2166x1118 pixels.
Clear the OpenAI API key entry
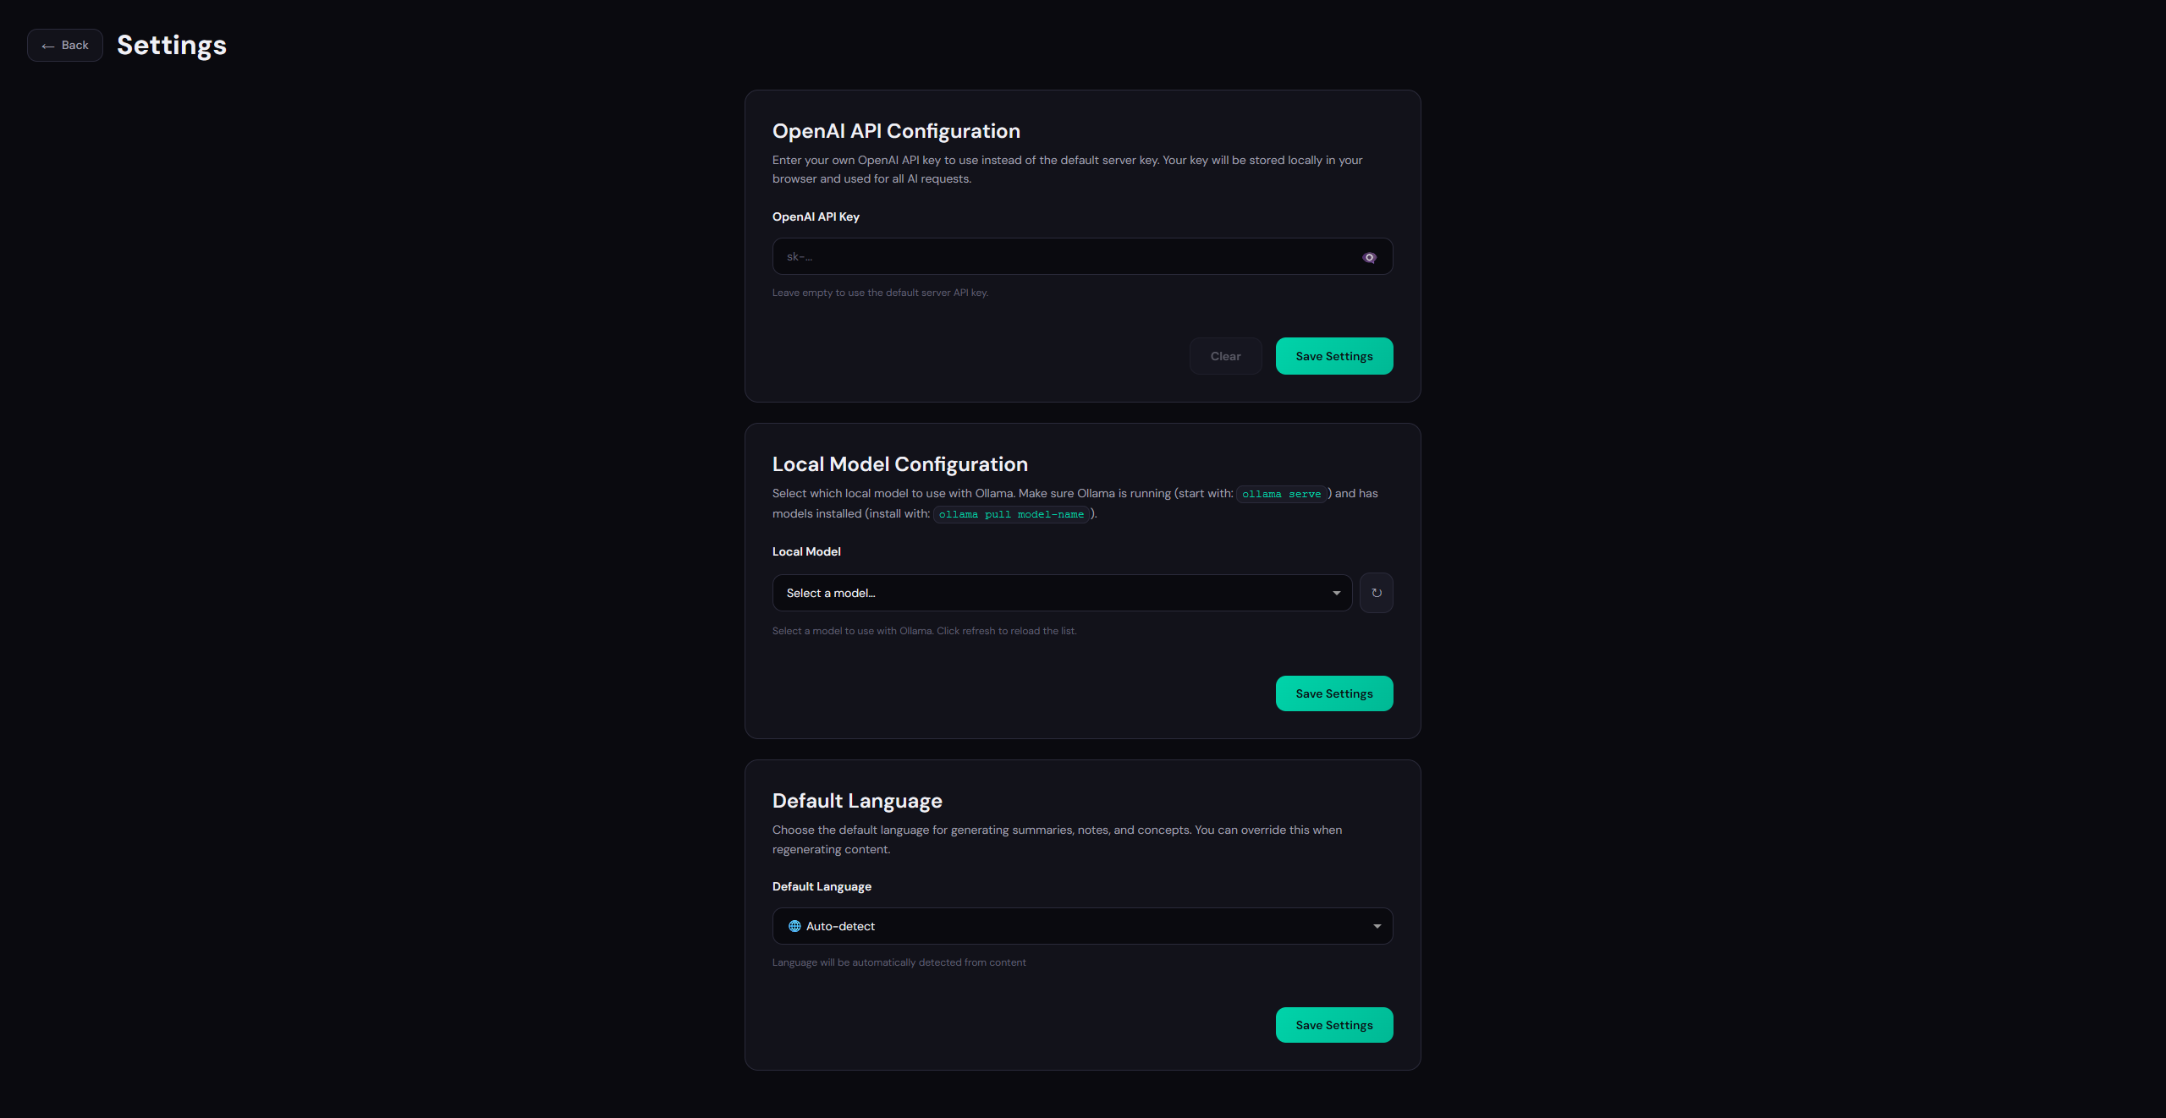coord(1225,356)
